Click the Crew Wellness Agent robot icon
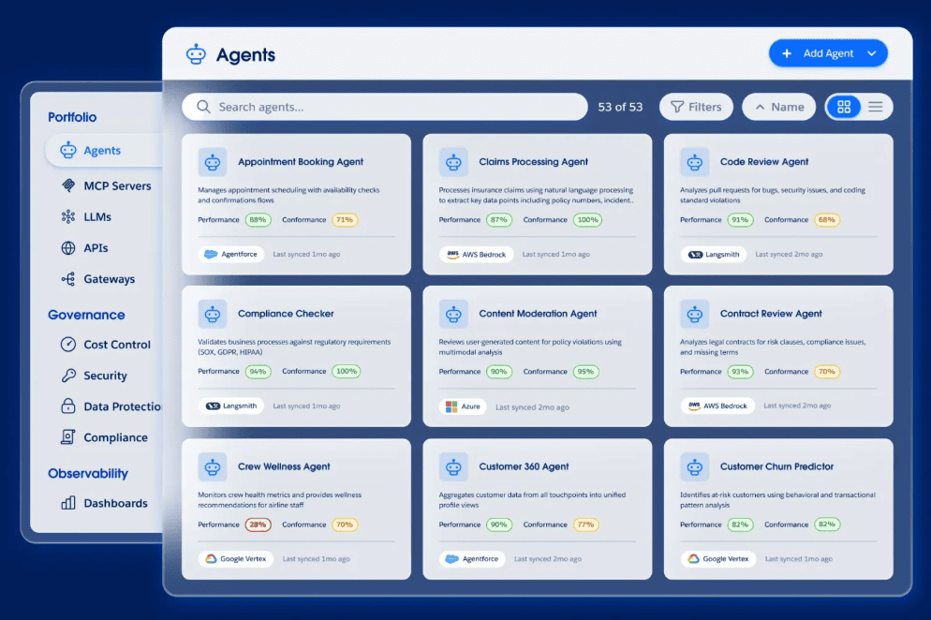Image resolution: width=931 pixels, height=620 pixels. click(213, 466)
